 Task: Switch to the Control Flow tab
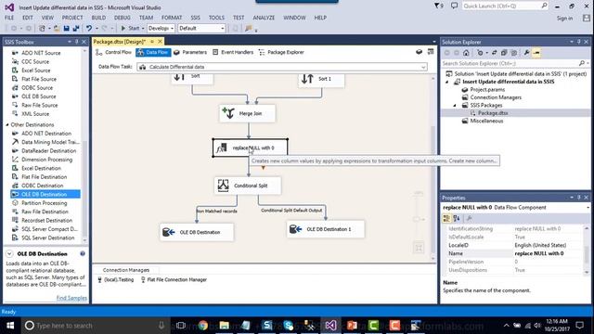click(x=113, y=52)
